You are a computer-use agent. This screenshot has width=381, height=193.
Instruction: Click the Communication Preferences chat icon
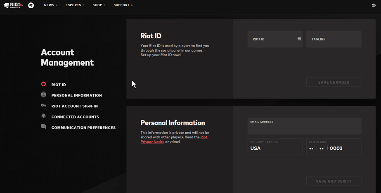(43, 127)
